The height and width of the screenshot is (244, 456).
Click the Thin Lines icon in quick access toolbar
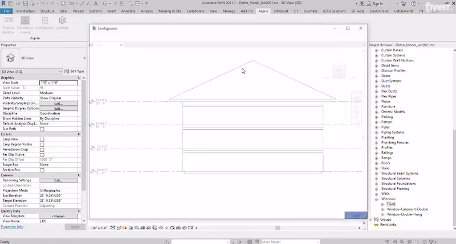pos(122,3)
